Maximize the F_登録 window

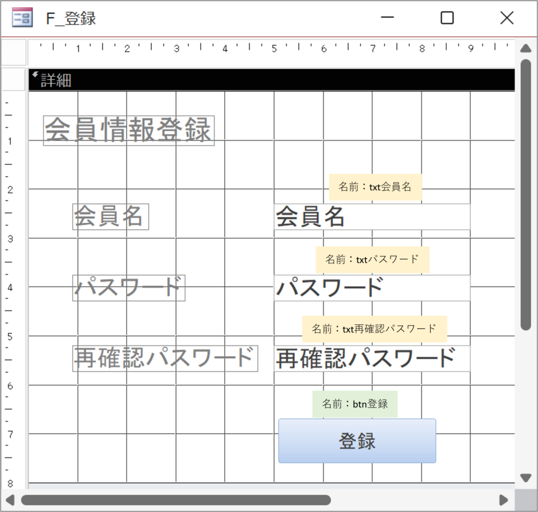[447, 18]
